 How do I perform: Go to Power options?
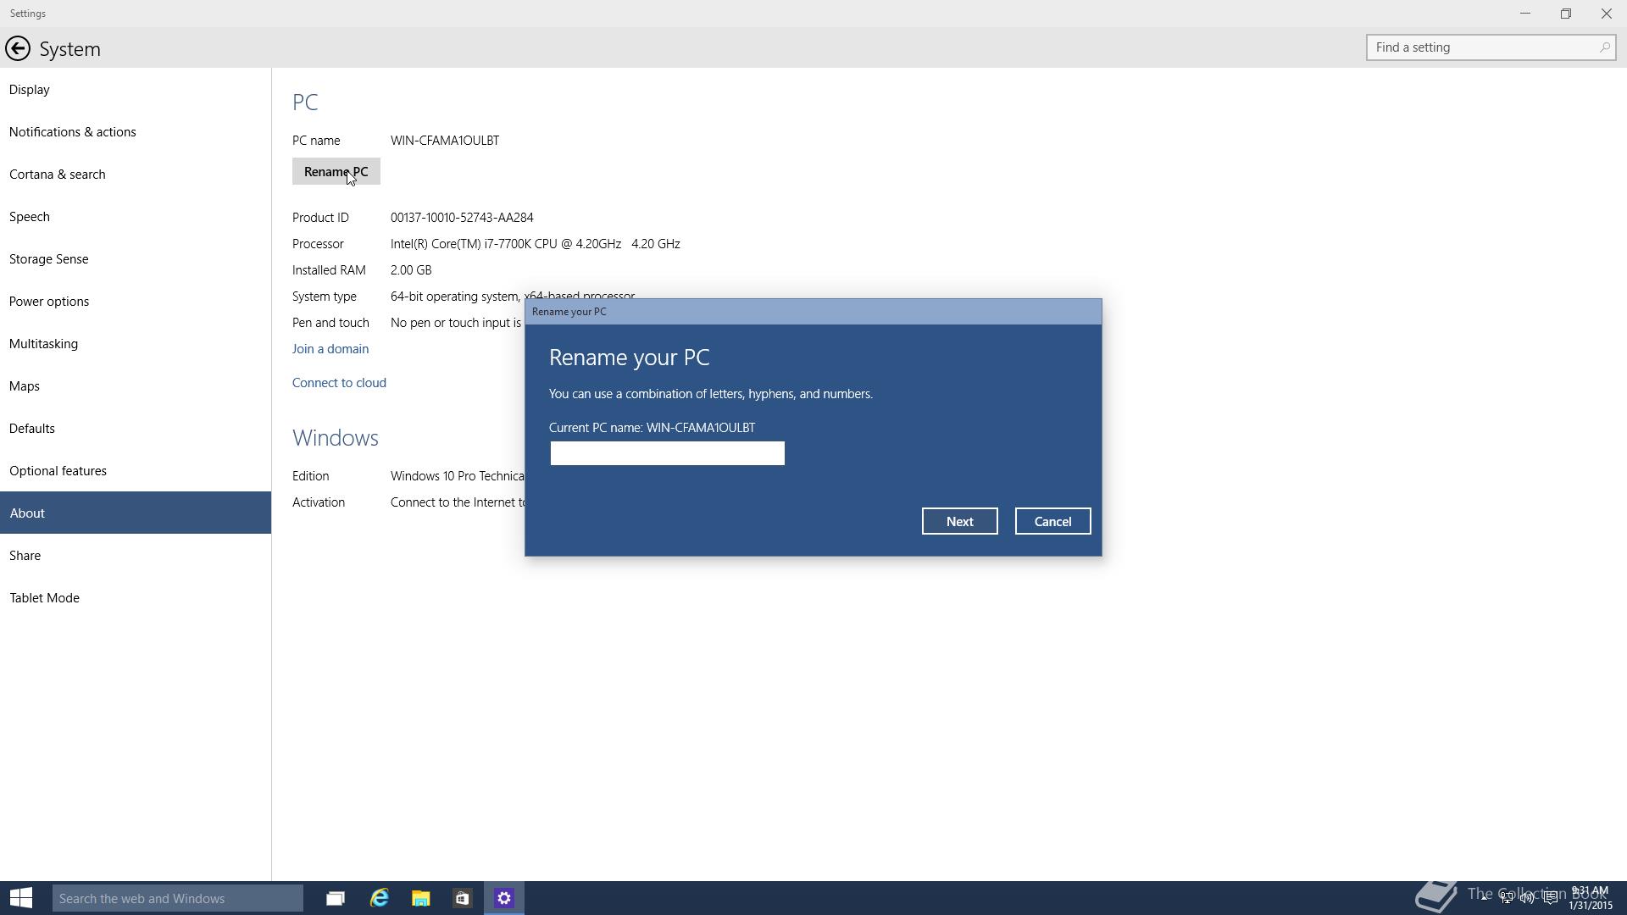point(136,301)
